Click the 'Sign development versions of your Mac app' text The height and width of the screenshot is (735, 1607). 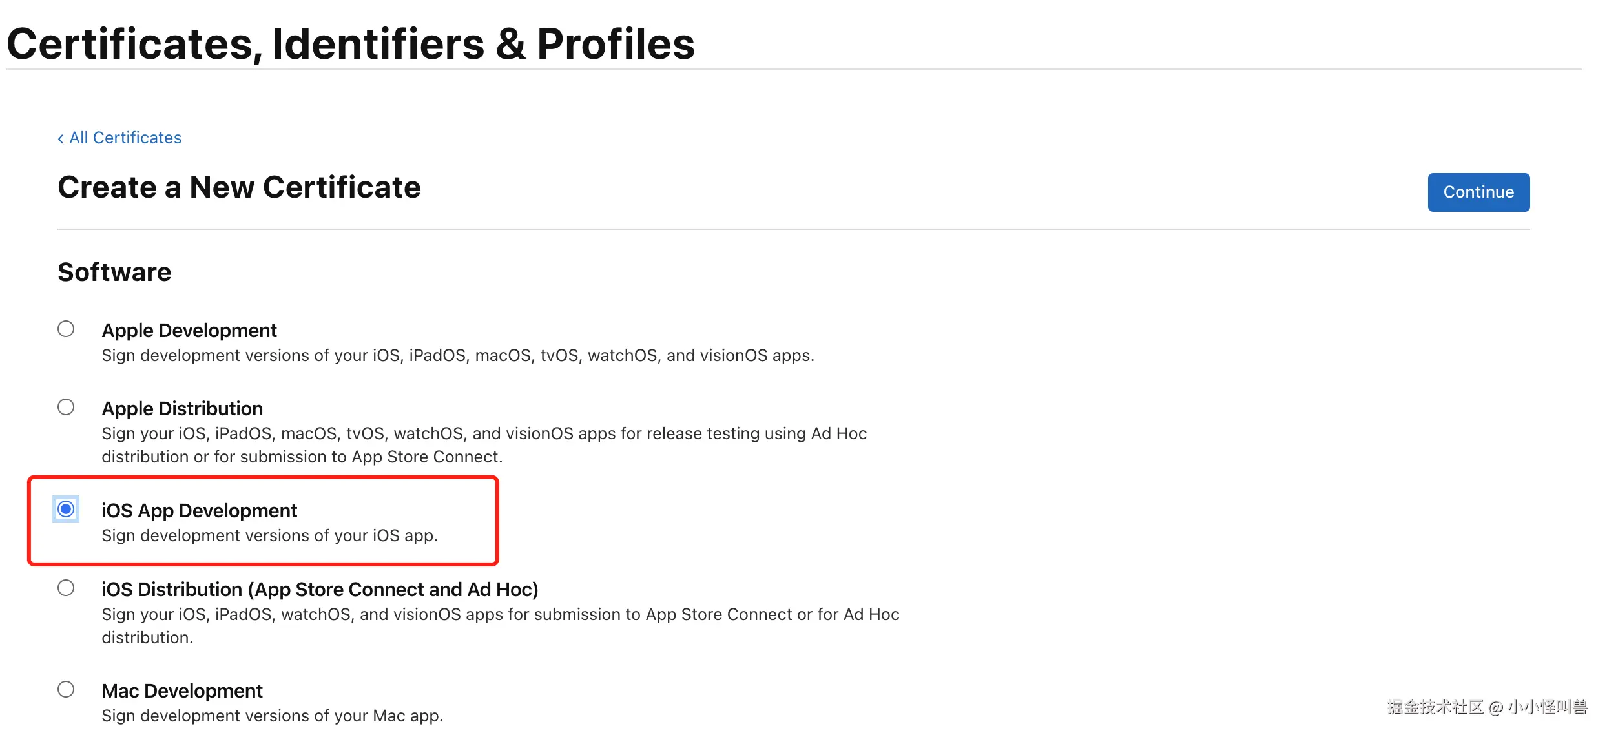(x=272, y=716)
